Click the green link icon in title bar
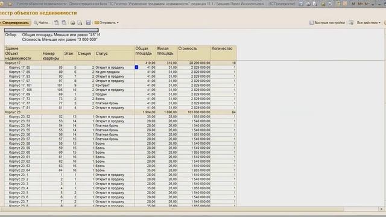Viewport: 386px width, 217px height. click(323, 4)
